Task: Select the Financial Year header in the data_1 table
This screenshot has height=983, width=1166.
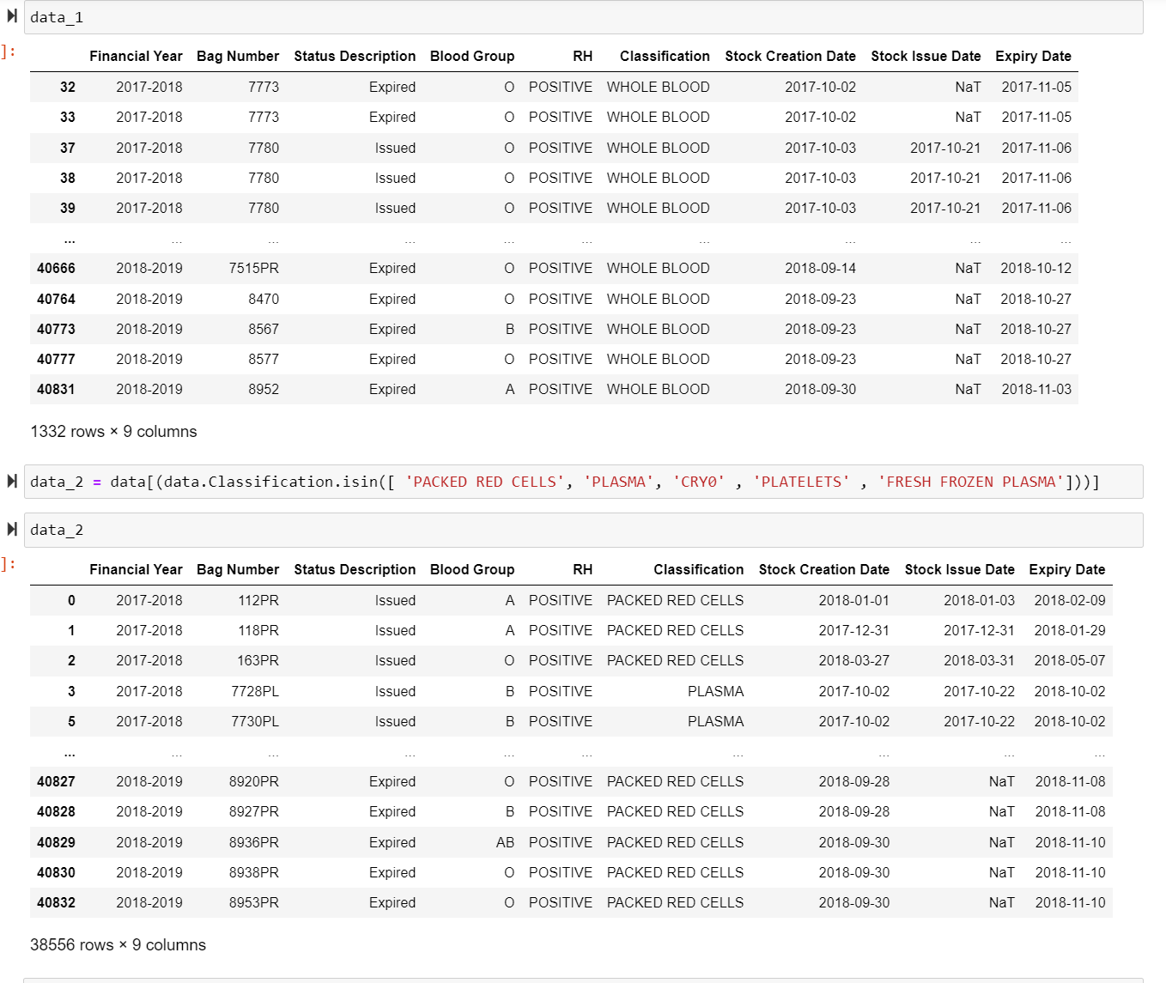Action: pos(136,56)
